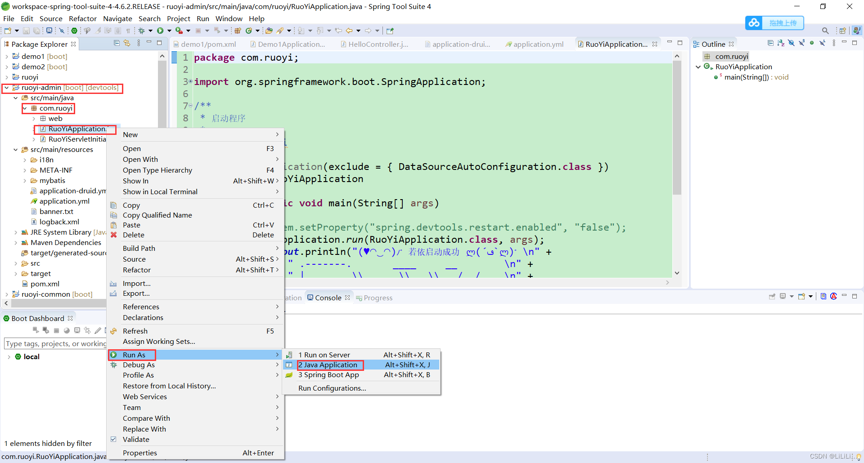Expand the mybatis folder node
864x463 pixels.
[x=24, y=181]
